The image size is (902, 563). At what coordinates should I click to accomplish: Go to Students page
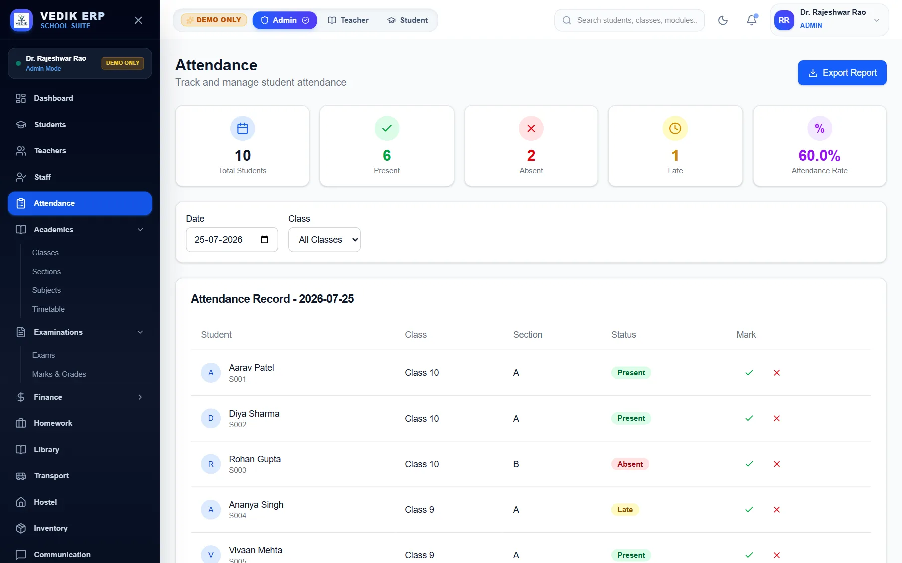[x=80, y=125]
